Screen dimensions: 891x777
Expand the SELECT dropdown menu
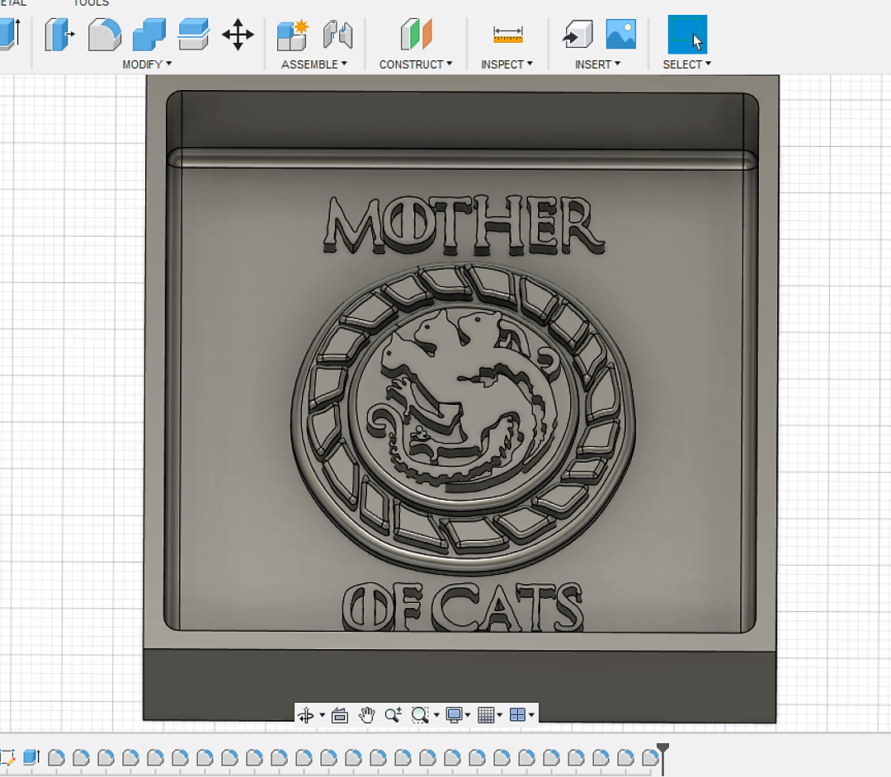(x=687, y=64)
